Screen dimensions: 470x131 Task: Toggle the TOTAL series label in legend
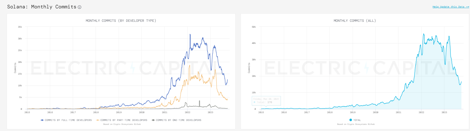[x=357, y=120]
